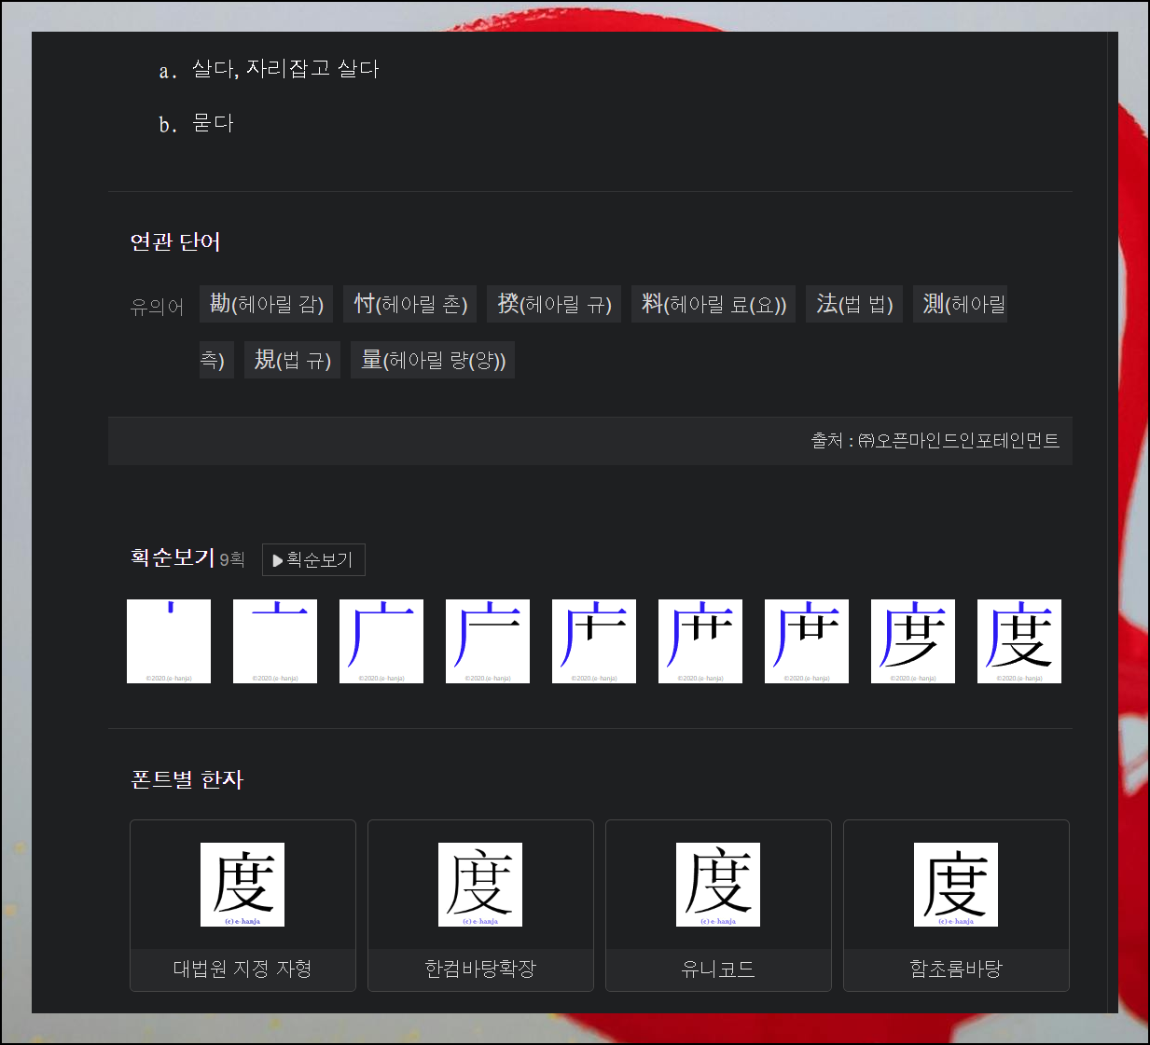Select the 한컴바탕확장 font card

[x=480, y=905]
